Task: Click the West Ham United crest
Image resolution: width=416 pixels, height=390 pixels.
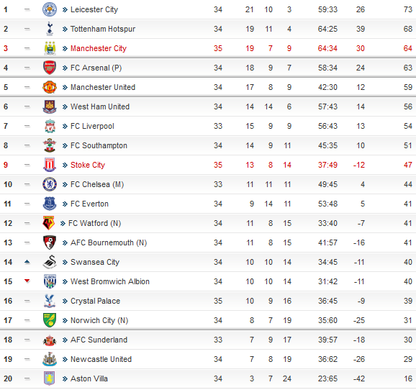Action: tap(50, 106)
